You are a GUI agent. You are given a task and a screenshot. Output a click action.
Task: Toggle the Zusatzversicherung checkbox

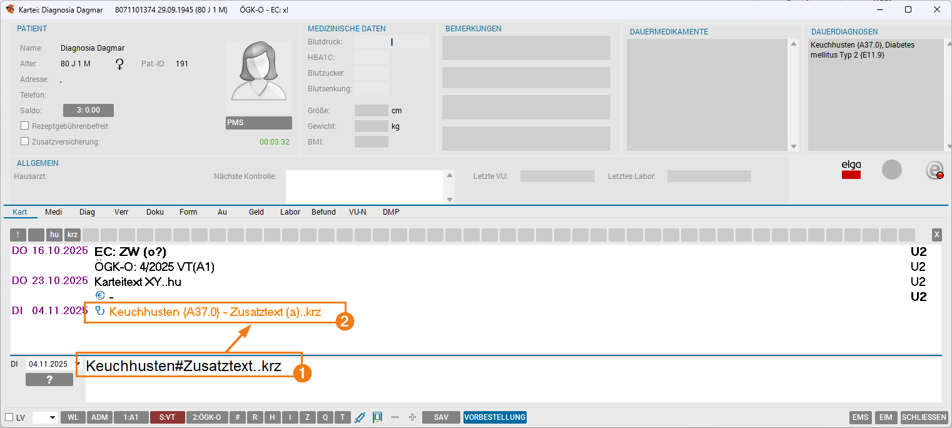25,141
